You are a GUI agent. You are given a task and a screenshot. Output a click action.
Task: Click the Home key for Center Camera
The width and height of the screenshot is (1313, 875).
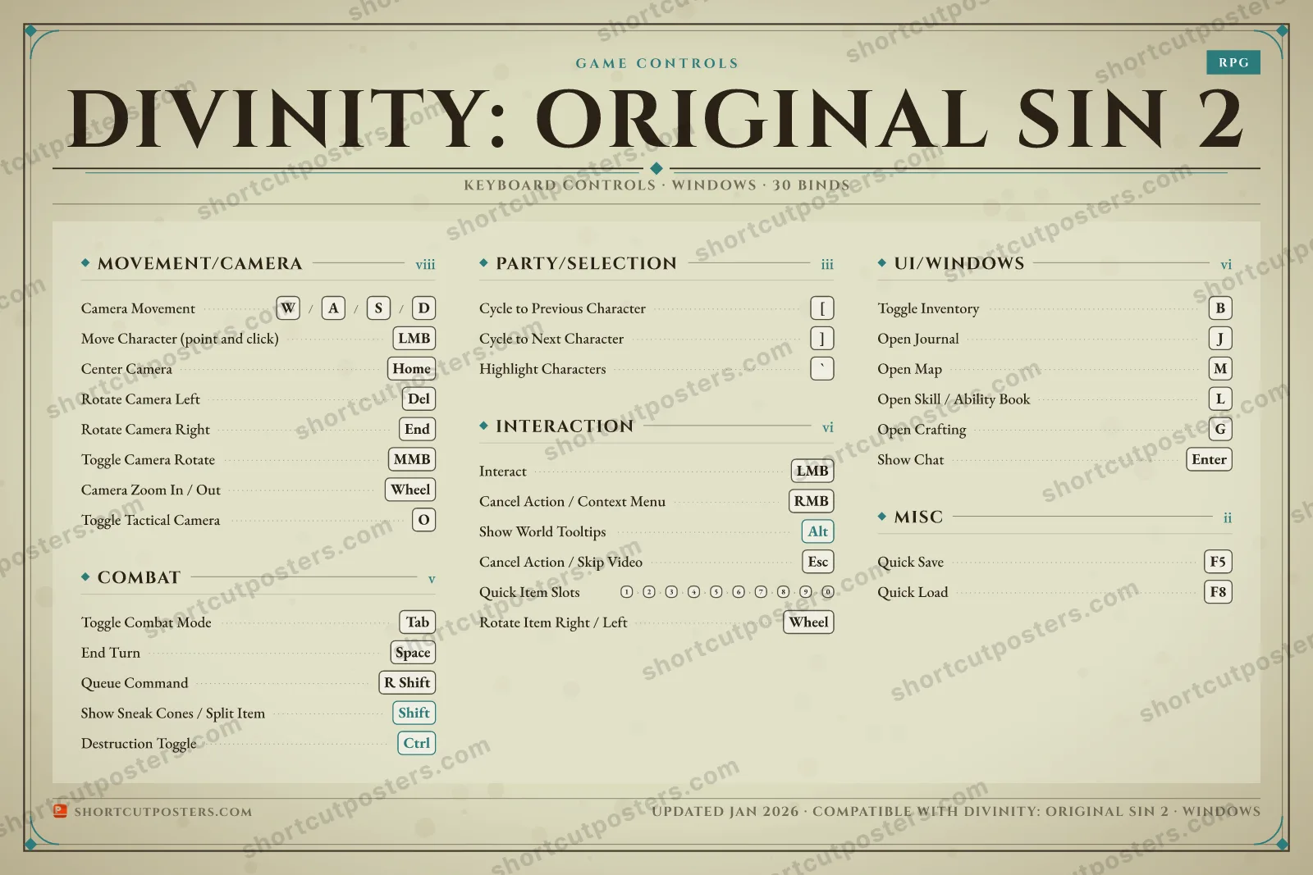click(411, 369)
